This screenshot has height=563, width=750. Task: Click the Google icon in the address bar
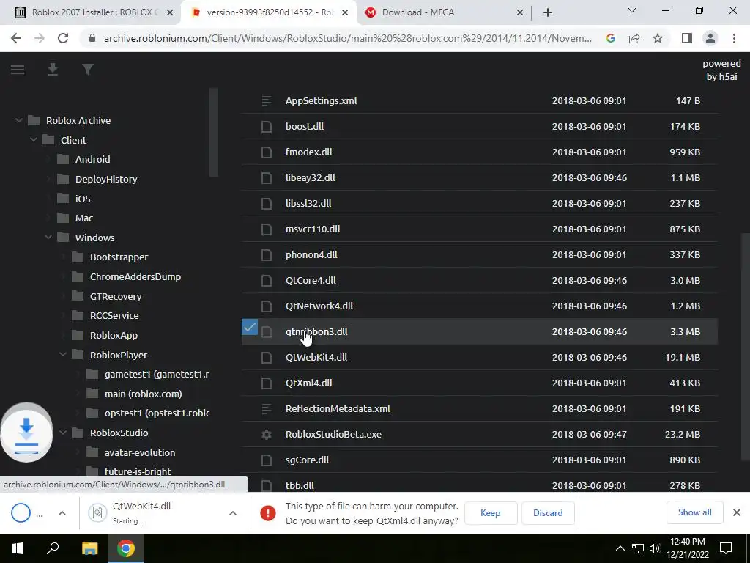coord(611,38)
